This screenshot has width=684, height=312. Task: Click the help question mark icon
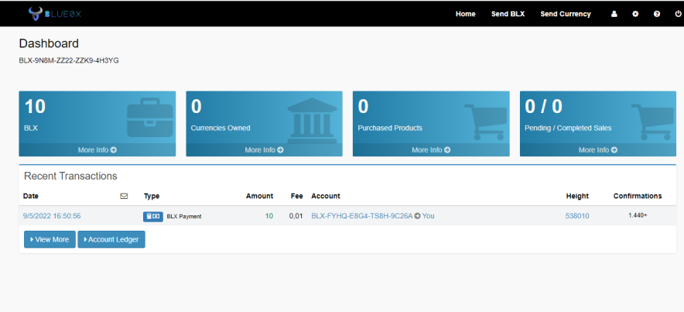coord(657,14)
